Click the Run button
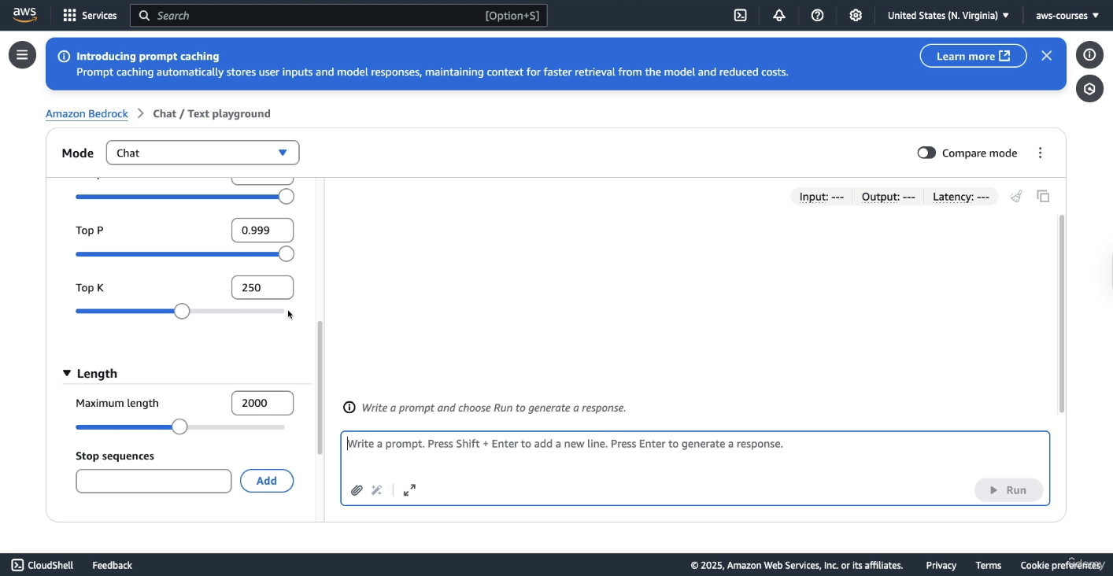This screenshot has height=576, width=1113. [1008, 490]
